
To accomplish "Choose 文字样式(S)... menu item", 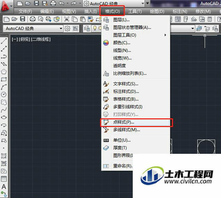I will point(136,84).
